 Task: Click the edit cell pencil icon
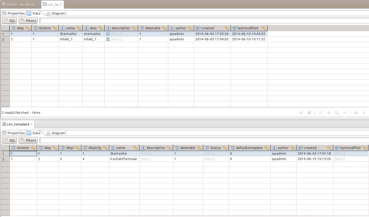(321, 113)
